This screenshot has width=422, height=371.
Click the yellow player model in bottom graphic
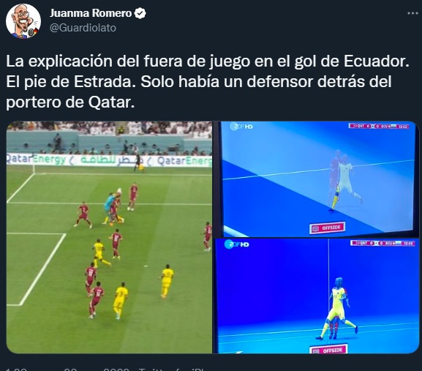336,308
